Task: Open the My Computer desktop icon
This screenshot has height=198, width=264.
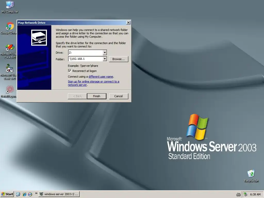Action: click(10, 7)
